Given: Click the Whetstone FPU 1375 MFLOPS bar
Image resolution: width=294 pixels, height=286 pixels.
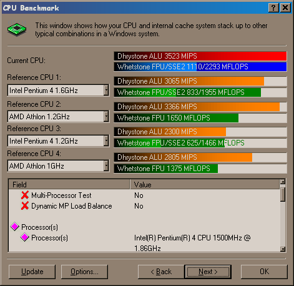Looking at the screenshot, I should point(200,169).
